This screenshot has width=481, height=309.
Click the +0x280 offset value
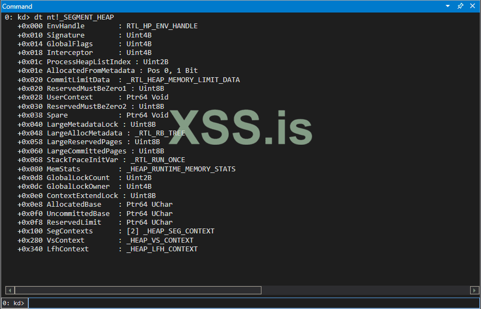(30, 240)
